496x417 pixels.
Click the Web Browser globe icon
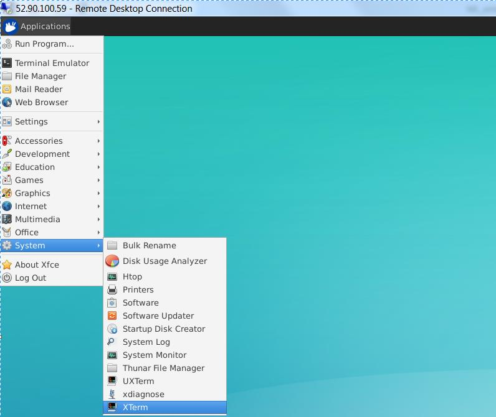click(x=7, y=102)
